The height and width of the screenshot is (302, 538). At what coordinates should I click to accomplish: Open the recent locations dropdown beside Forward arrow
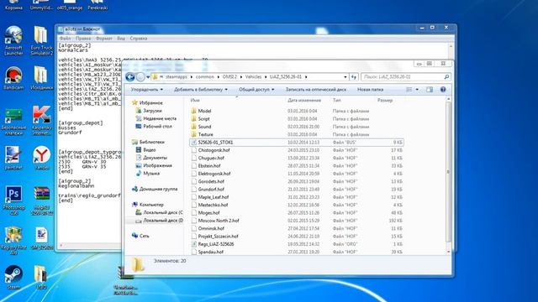coord(148,77)
